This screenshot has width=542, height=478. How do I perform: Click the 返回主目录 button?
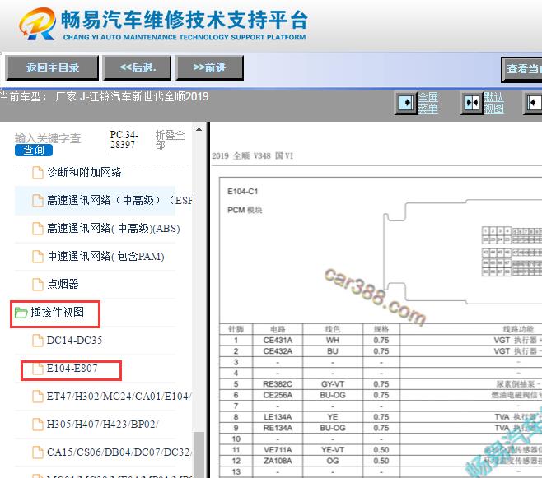tap(52, 68)
